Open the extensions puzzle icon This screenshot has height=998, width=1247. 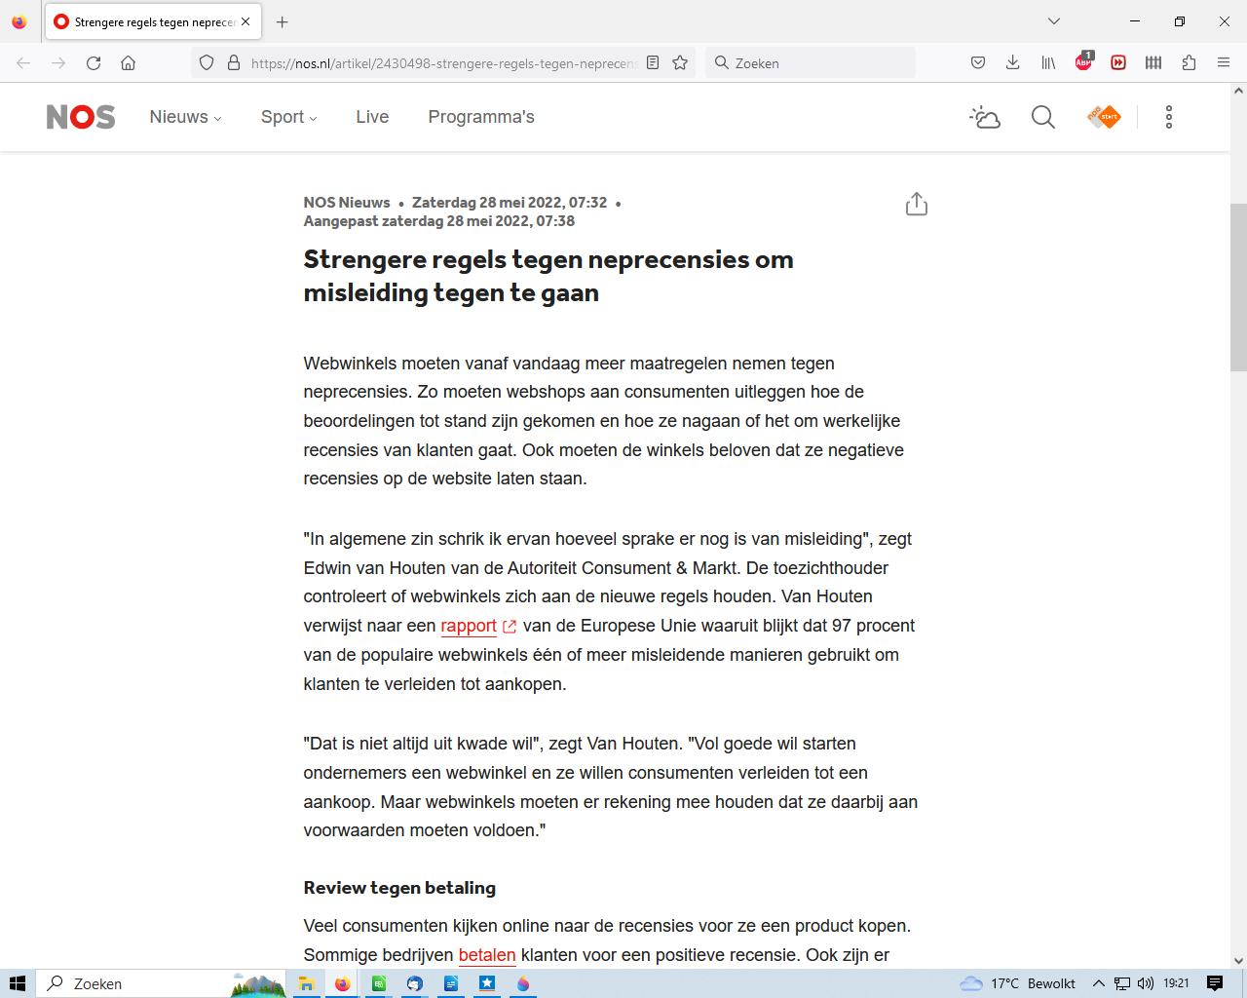[x=1189, y=62]
